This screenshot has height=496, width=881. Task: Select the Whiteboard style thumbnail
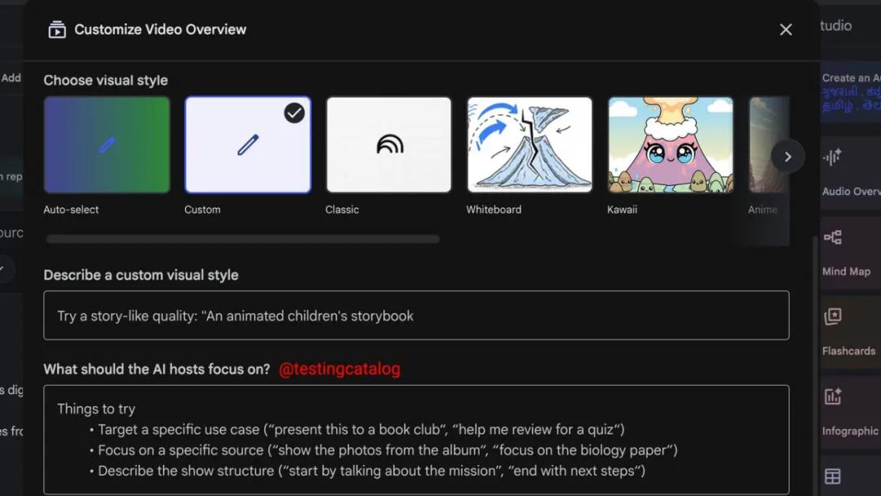(x=529, y=145)
